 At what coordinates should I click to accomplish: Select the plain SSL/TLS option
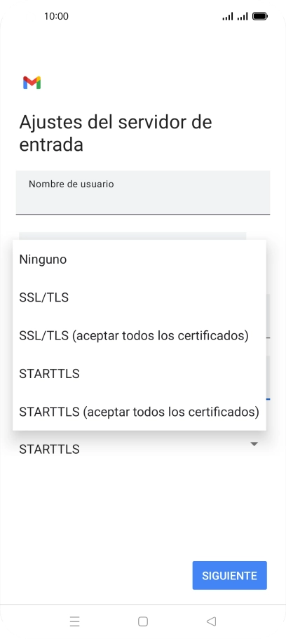tap(139, 297)
